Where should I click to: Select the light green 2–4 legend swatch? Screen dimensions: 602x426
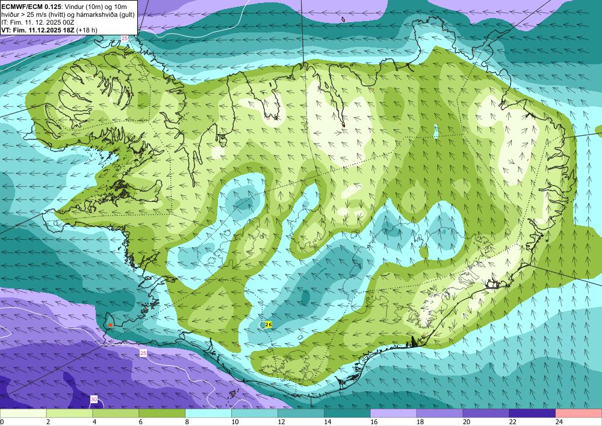click(69, 413)
